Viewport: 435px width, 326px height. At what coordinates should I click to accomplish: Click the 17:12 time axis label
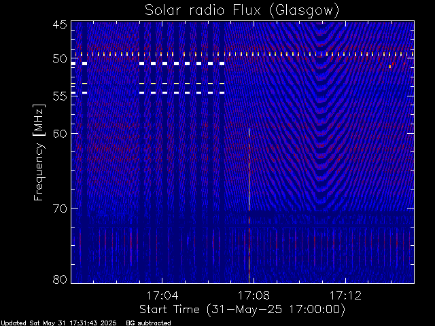tap(345, 295)
